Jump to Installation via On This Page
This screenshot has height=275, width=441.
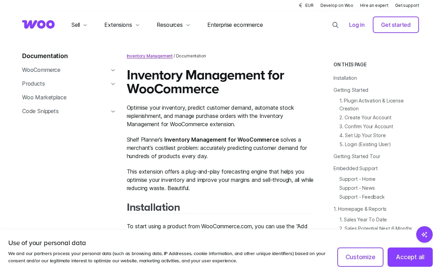pyautogui.click(x=345, y=78)
